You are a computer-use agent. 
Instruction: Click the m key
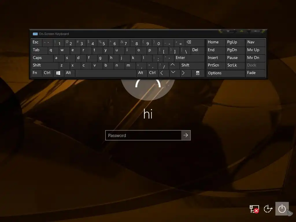click(x=130, y=65)
